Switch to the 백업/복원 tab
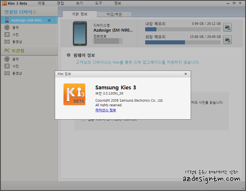 click(x=114, y=14)
